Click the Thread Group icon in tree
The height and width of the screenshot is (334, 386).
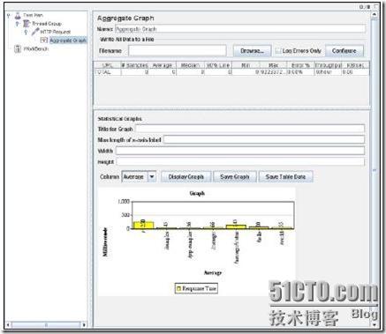[26, 23]
